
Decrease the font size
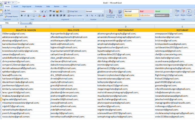pyautogui.click(x=45, y=11)
